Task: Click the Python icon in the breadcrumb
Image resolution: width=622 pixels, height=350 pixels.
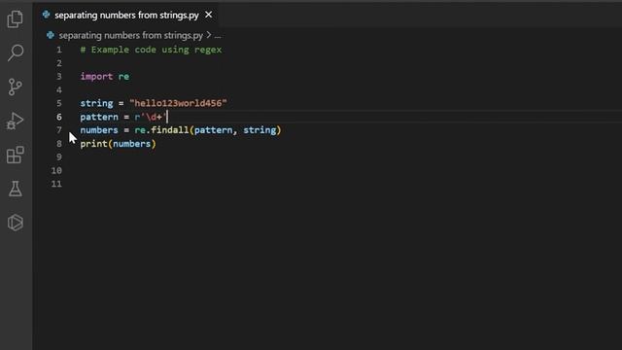Action: point(51,35)
